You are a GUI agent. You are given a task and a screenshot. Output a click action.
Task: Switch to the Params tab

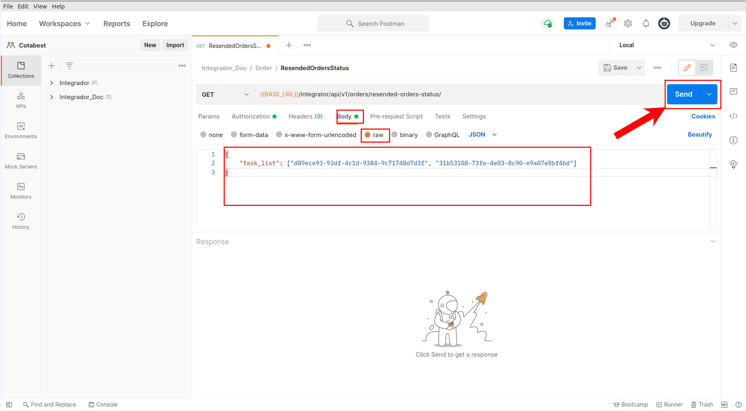[209, 116]
